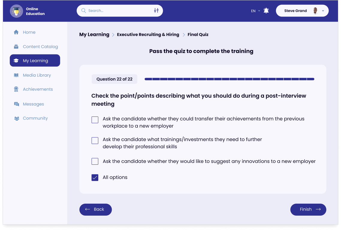Open the notifications bell
The width and height of the screenshot is (341, 230).
[266, 11]
